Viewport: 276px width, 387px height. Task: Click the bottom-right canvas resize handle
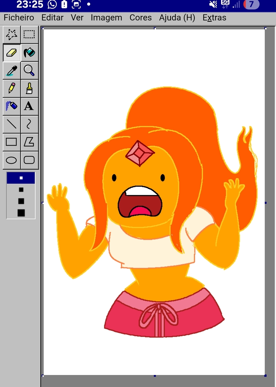pos(266,376)
